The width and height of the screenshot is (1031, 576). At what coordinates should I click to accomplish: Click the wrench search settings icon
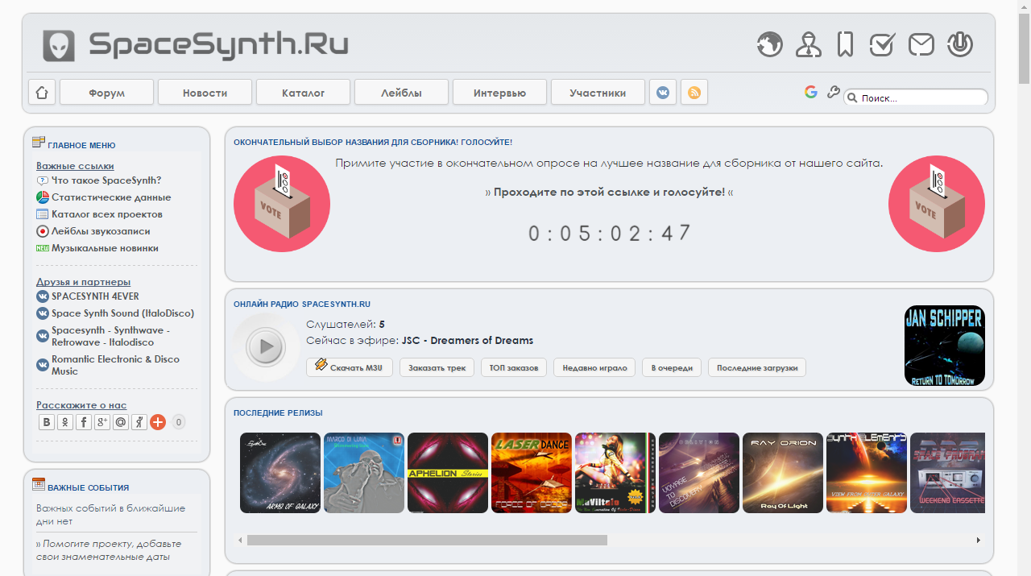click(834, 92)
